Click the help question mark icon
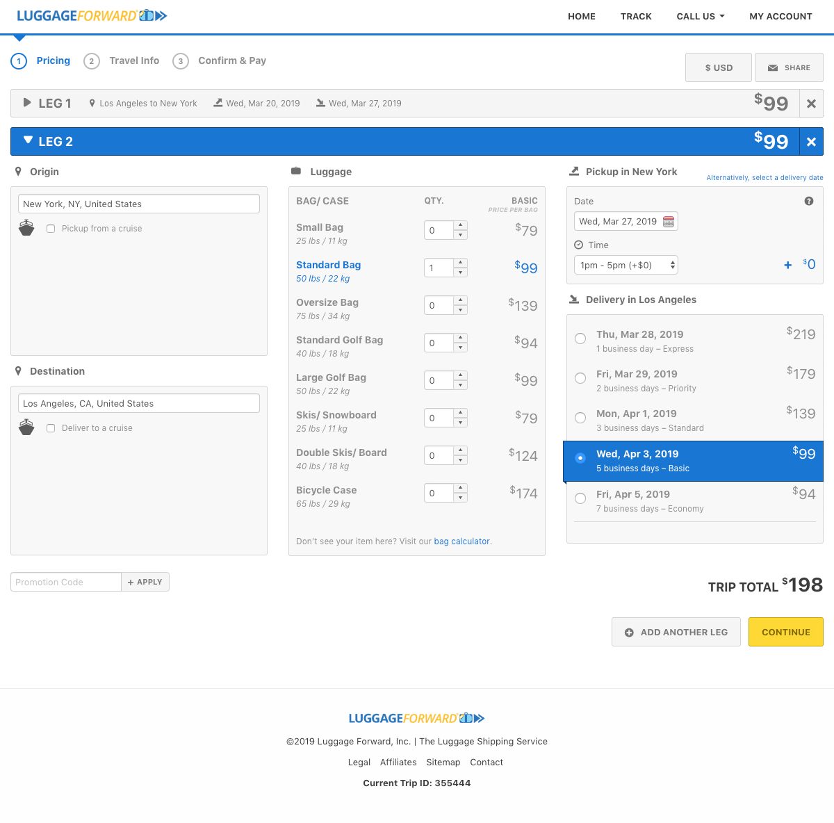834x823 pixels. click(809, 201)
